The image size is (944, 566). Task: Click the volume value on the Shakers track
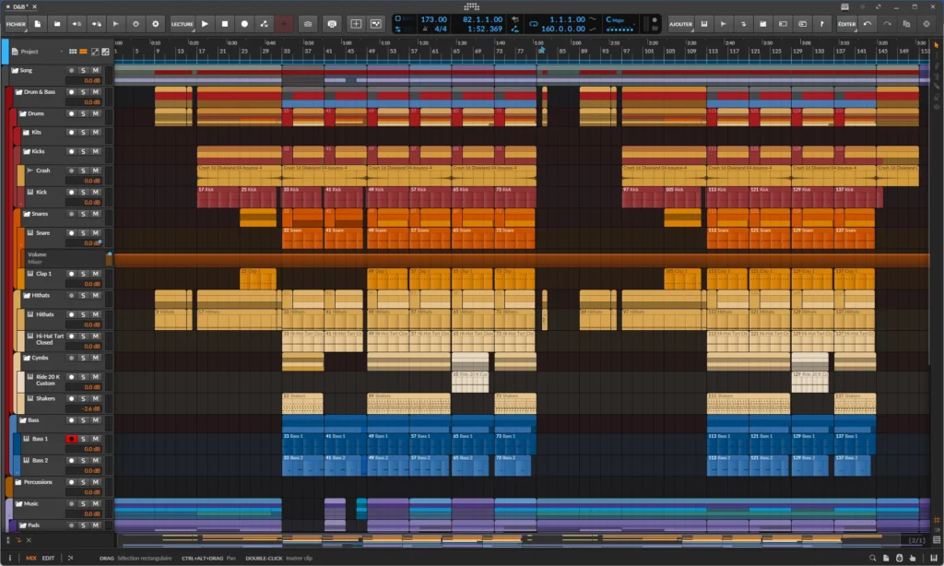[x=92, y=408]
